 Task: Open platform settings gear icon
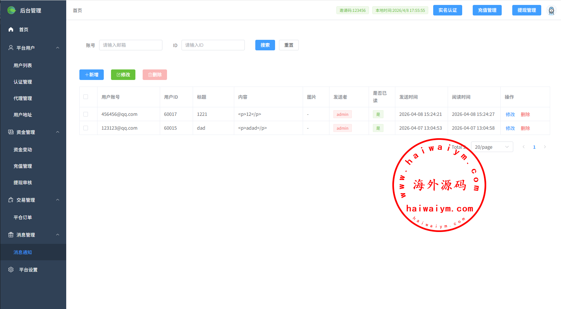(11, 270)
